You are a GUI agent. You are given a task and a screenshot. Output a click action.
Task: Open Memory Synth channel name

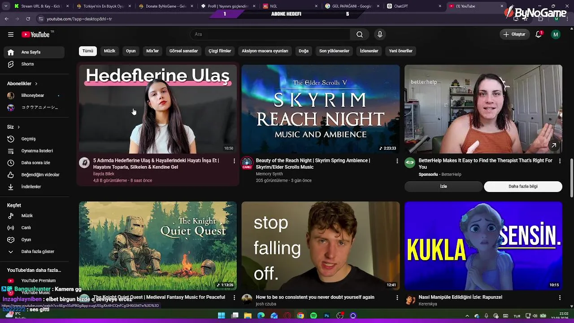tap(269, 174)
